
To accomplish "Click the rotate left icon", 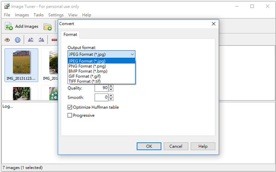I will (31, 40).
